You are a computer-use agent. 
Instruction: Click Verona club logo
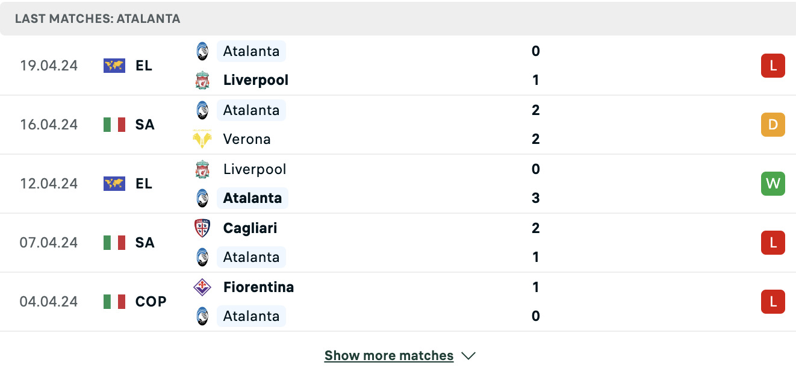(202, 139)
